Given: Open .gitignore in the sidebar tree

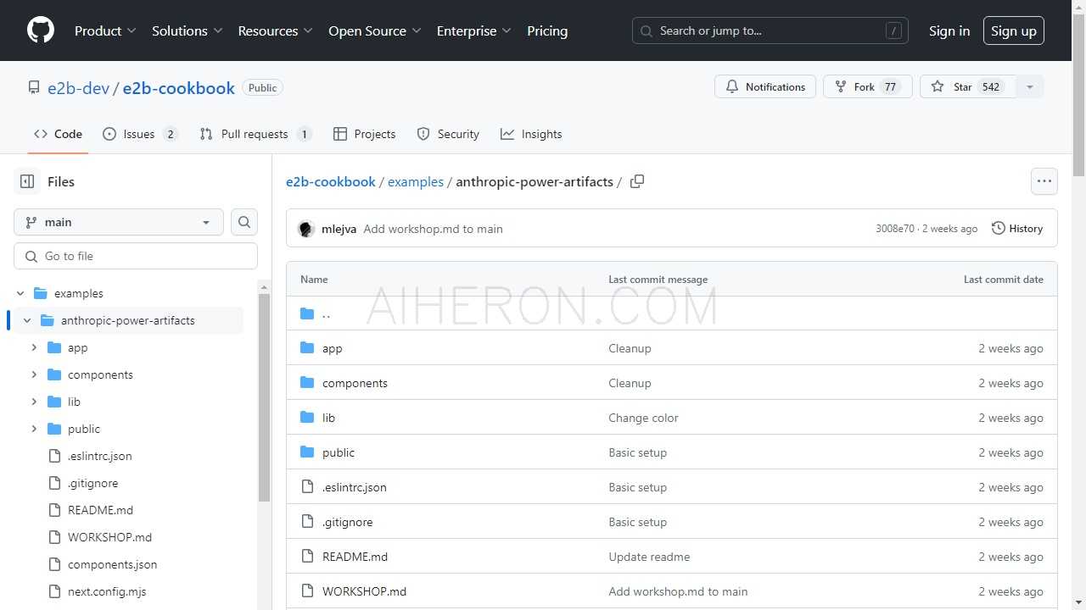Looking at the screenshot, I should [93, 483].
